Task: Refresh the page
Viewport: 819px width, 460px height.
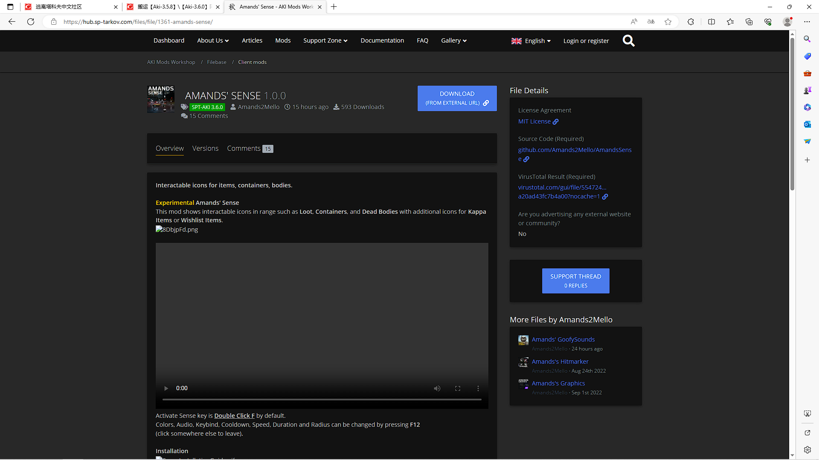Action: (x=31, y=22)
